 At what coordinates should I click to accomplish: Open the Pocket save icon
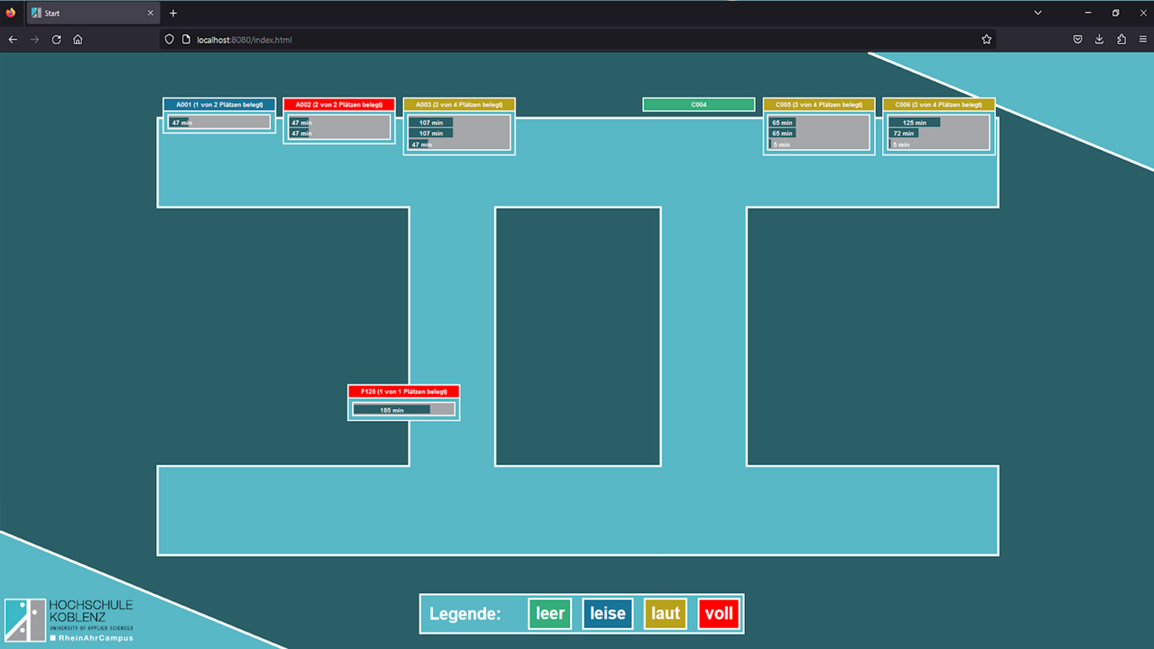tap(1078, 40)
